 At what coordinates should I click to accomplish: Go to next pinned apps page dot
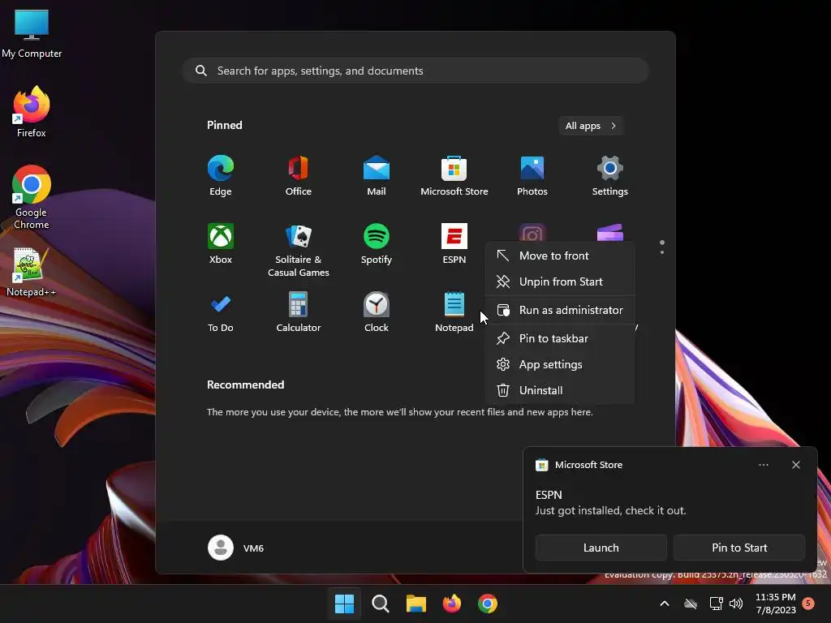click(662, 252)
